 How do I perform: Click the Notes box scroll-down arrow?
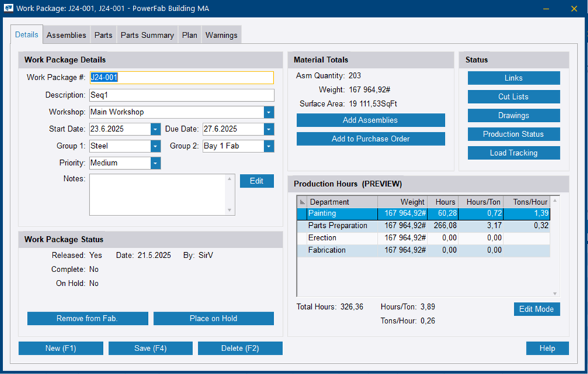230,210
